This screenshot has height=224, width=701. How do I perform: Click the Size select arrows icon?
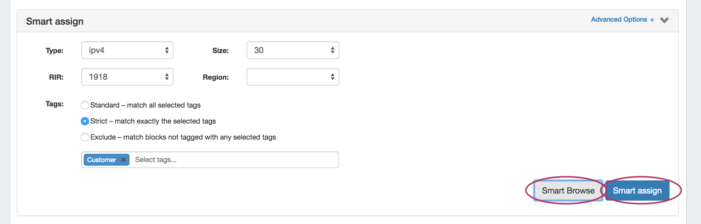[332, 50]
